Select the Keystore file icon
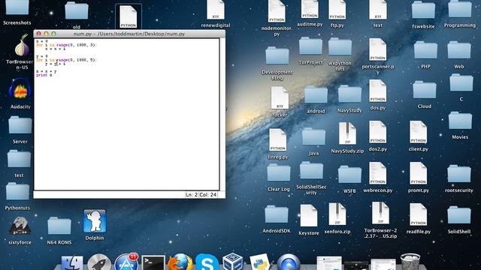Viewport: 481px width, 270px height. 309,216
